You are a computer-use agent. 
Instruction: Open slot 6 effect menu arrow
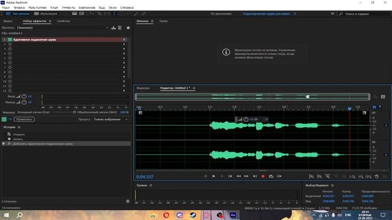(124, 63)
